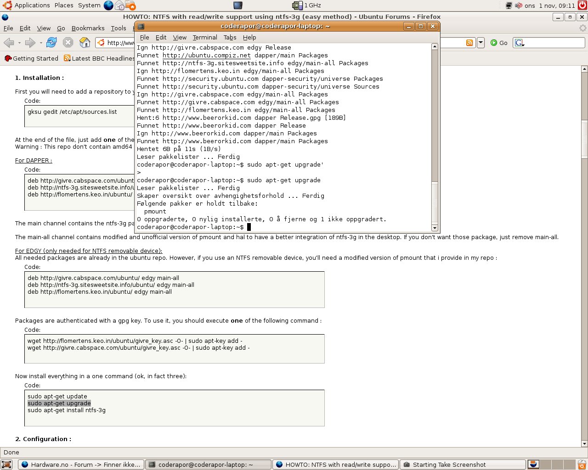The height and width of the screenshot is (470, 588).
Task: Click terminal scrollbar up arrow
Action: (x=435, y=46)
